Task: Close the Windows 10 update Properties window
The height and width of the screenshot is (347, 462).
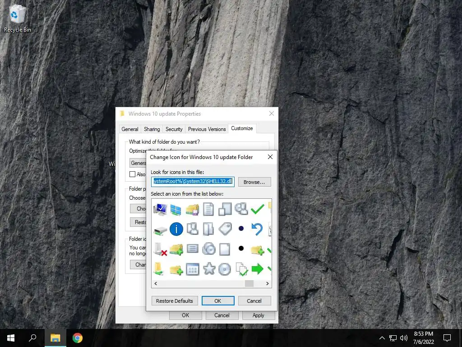Action: tap(272, 113)
